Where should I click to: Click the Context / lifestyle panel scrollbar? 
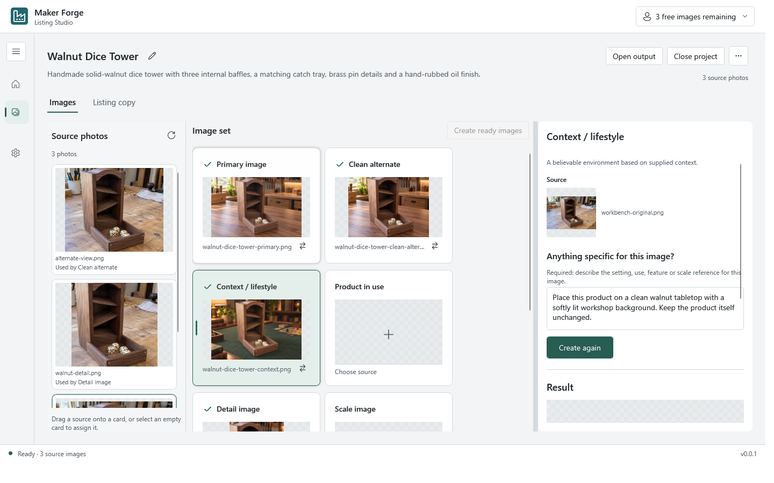(741, 231)
